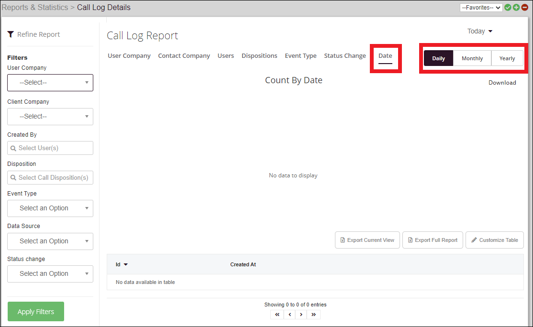Click the spreadsheet icon on Export Full Report
This screenshot has width=533, height=327.
[411, 240]
